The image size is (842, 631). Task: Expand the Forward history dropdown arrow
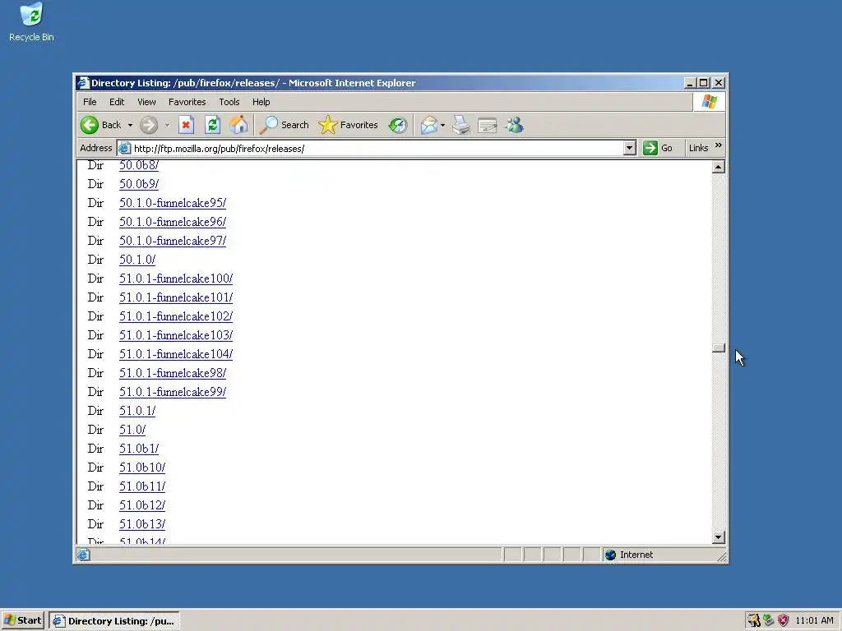click(167, 125)
